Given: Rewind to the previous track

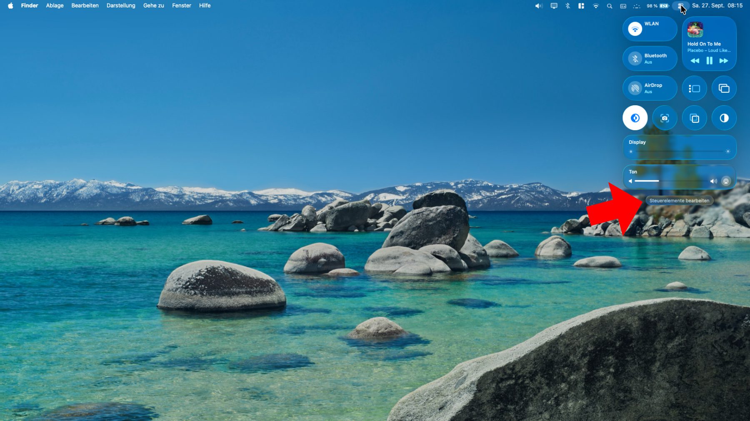Looking at the screenshot, I should click(695, 61).
